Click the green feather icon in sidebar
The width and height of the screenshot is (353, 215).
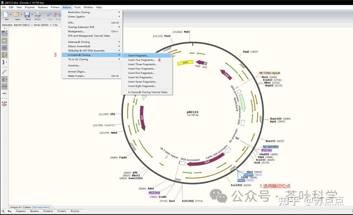click(x=4, y=72)
